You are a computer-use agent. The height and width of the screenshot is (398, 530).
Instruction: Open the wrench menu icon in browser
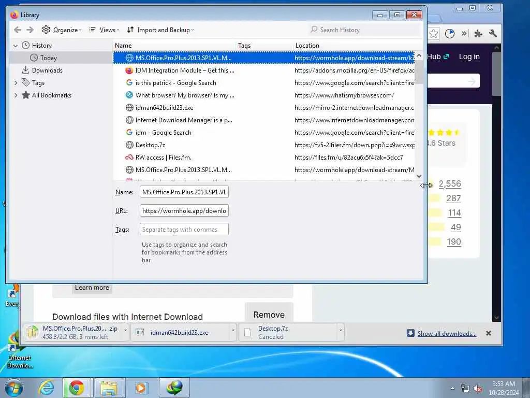point(493,33)
